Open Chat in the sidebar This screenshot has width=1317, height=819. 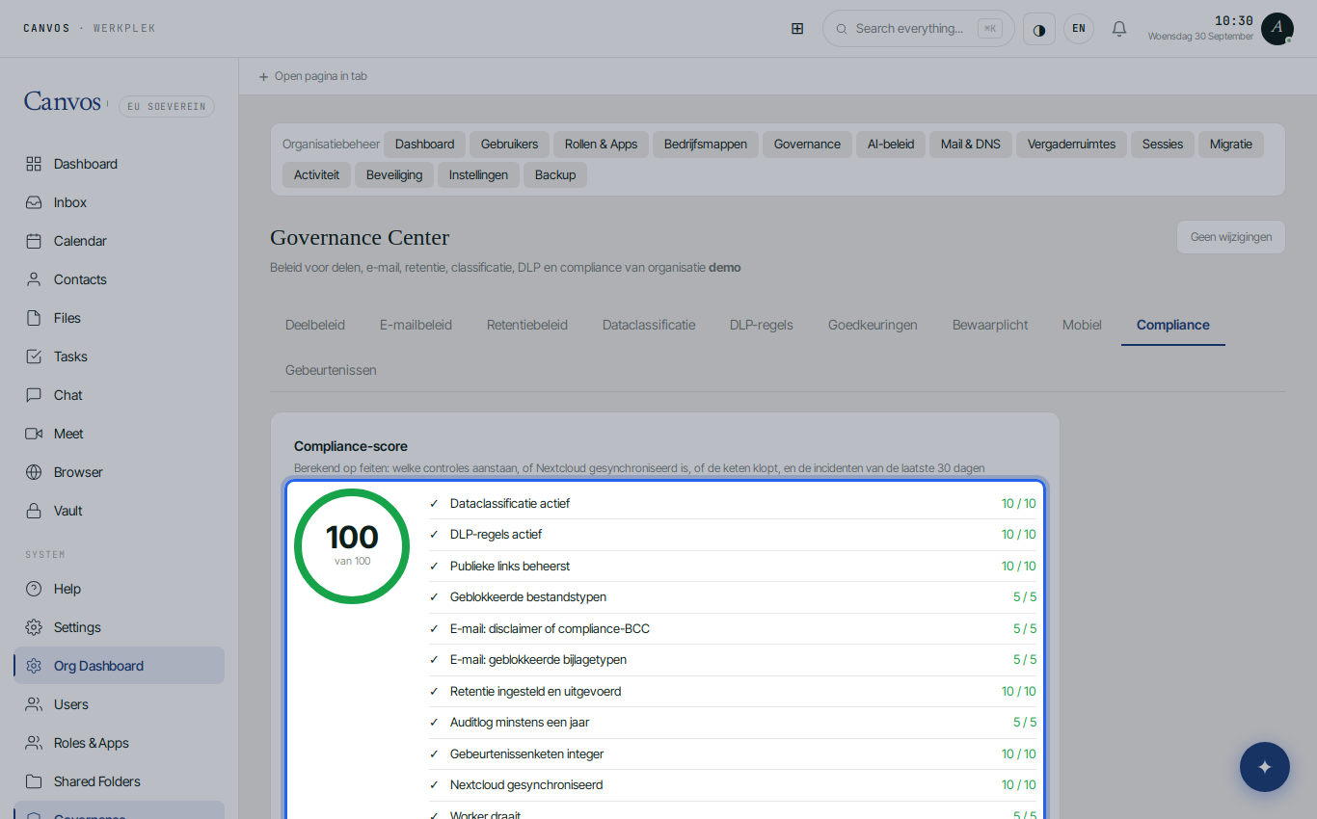[x=120, y=395]
